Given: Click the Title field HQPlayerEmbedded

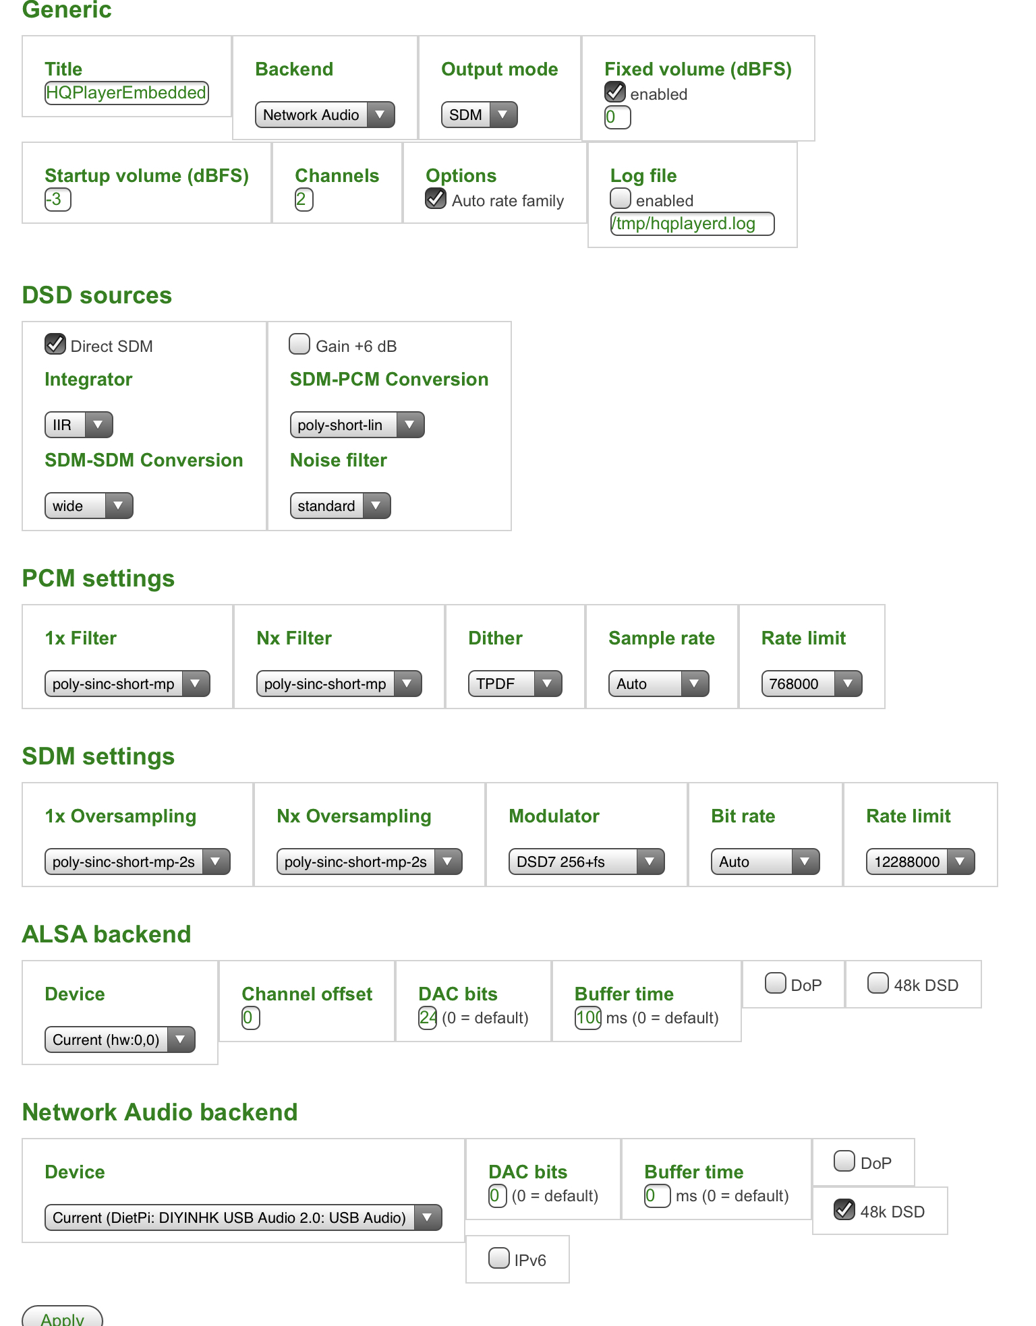Looking at the screenshot, I should 127,93.
